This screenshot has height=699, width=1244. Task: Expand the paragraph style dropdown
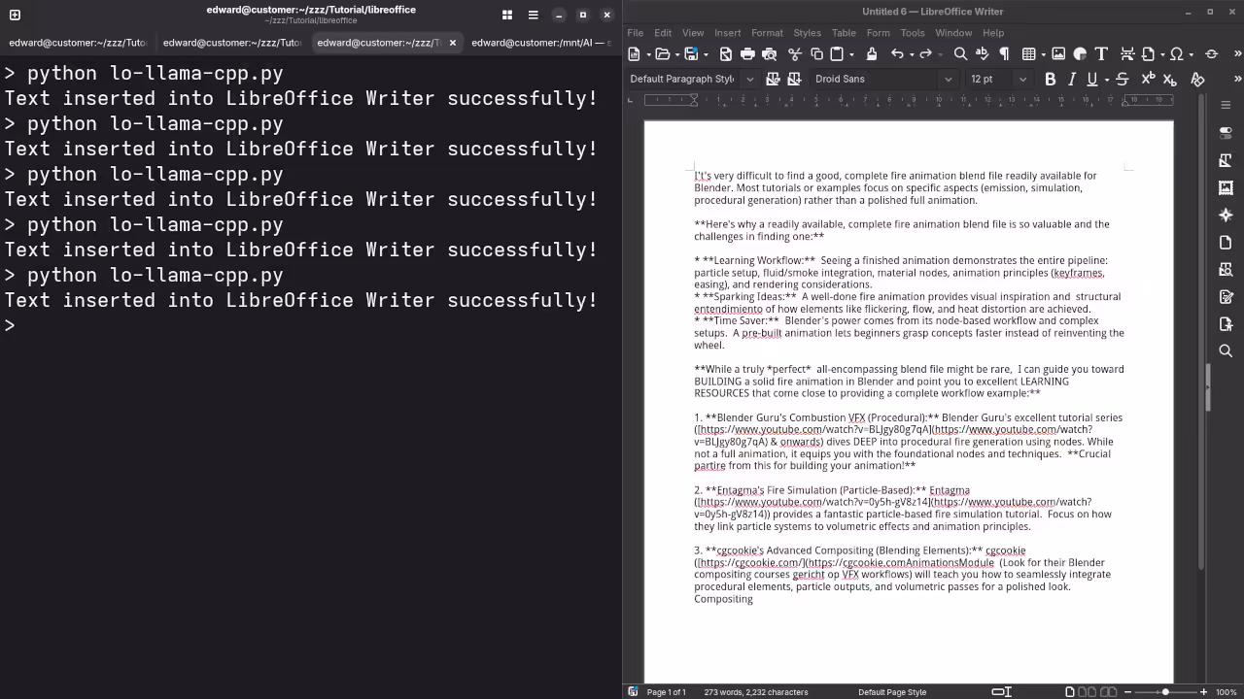pos(749,79)
